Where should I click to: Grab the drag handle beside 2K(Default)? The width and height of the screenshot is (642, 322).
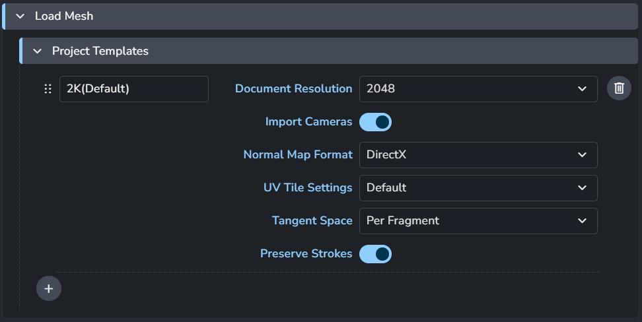point(48,89)
